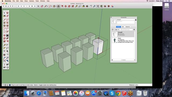
Task: Expand the Line tool dropdown arrow
Action: [47, 6]
